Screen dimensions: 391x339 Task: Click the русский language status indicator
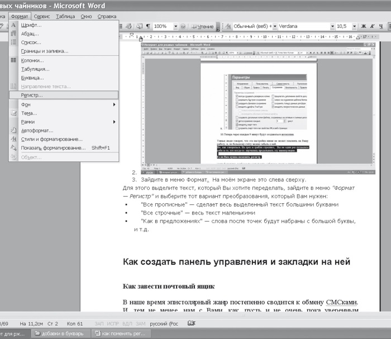pyautogui.click(x=164, y=323)
